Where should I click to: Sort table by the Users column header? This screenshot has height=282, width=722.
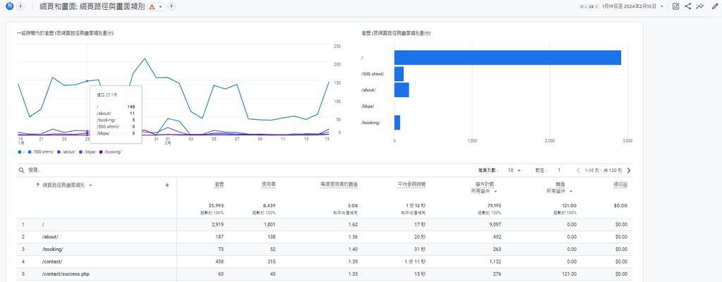pyautogui.click(x=268, y=184)
